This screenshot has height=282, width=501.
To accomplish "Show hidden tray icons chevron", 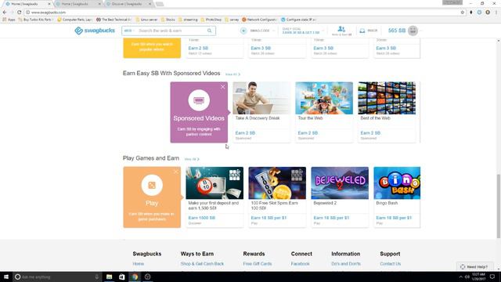I will pyautogui.click(x=460, y=277).
